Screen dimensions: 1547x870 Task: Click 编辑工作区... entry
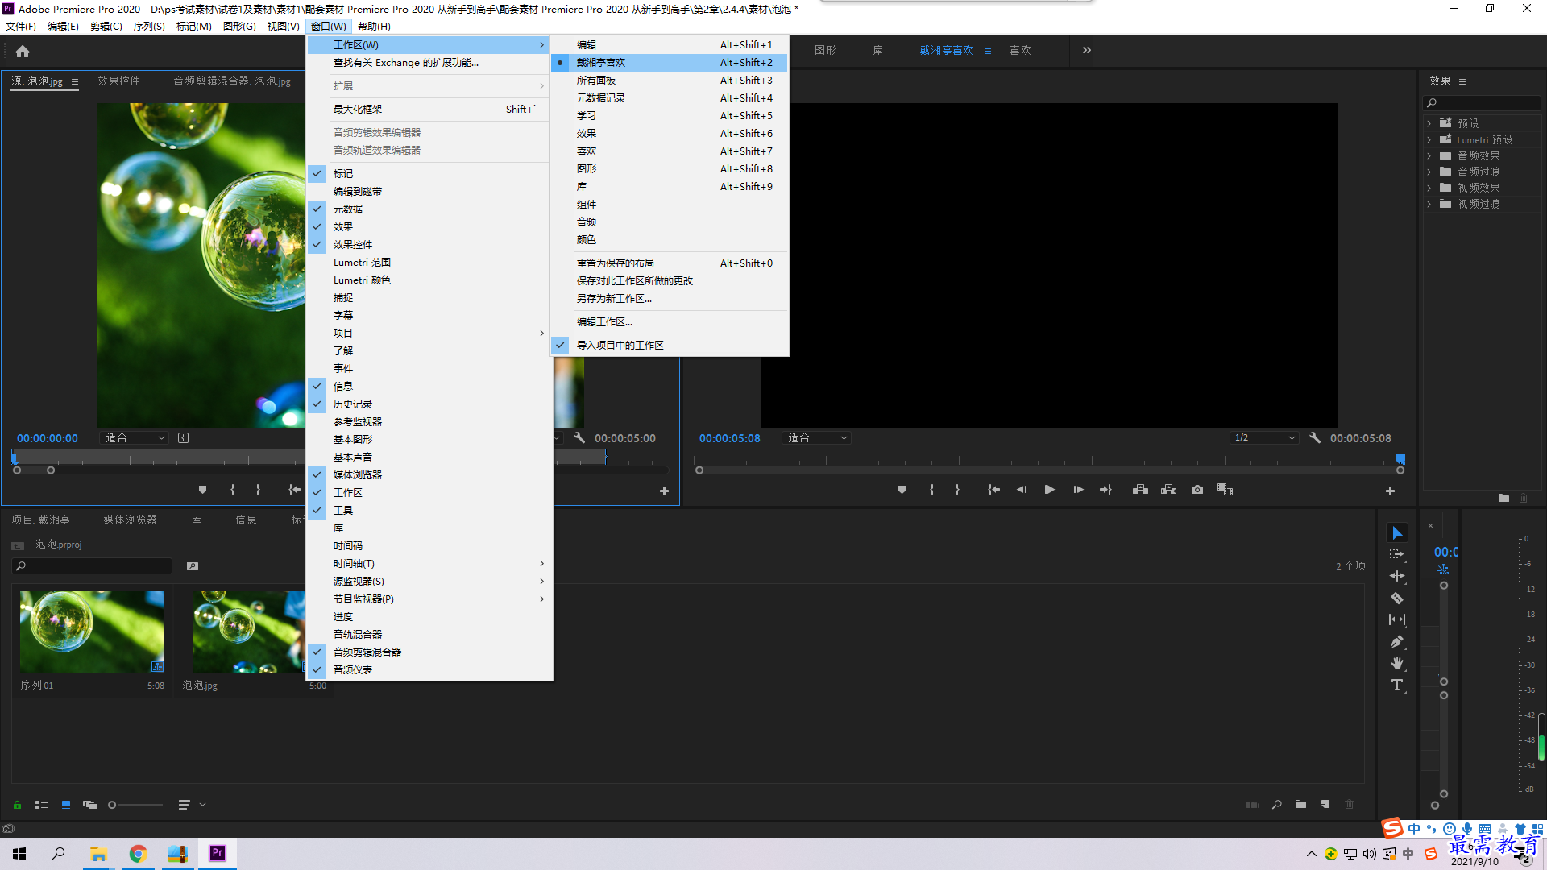pos(669,321)
